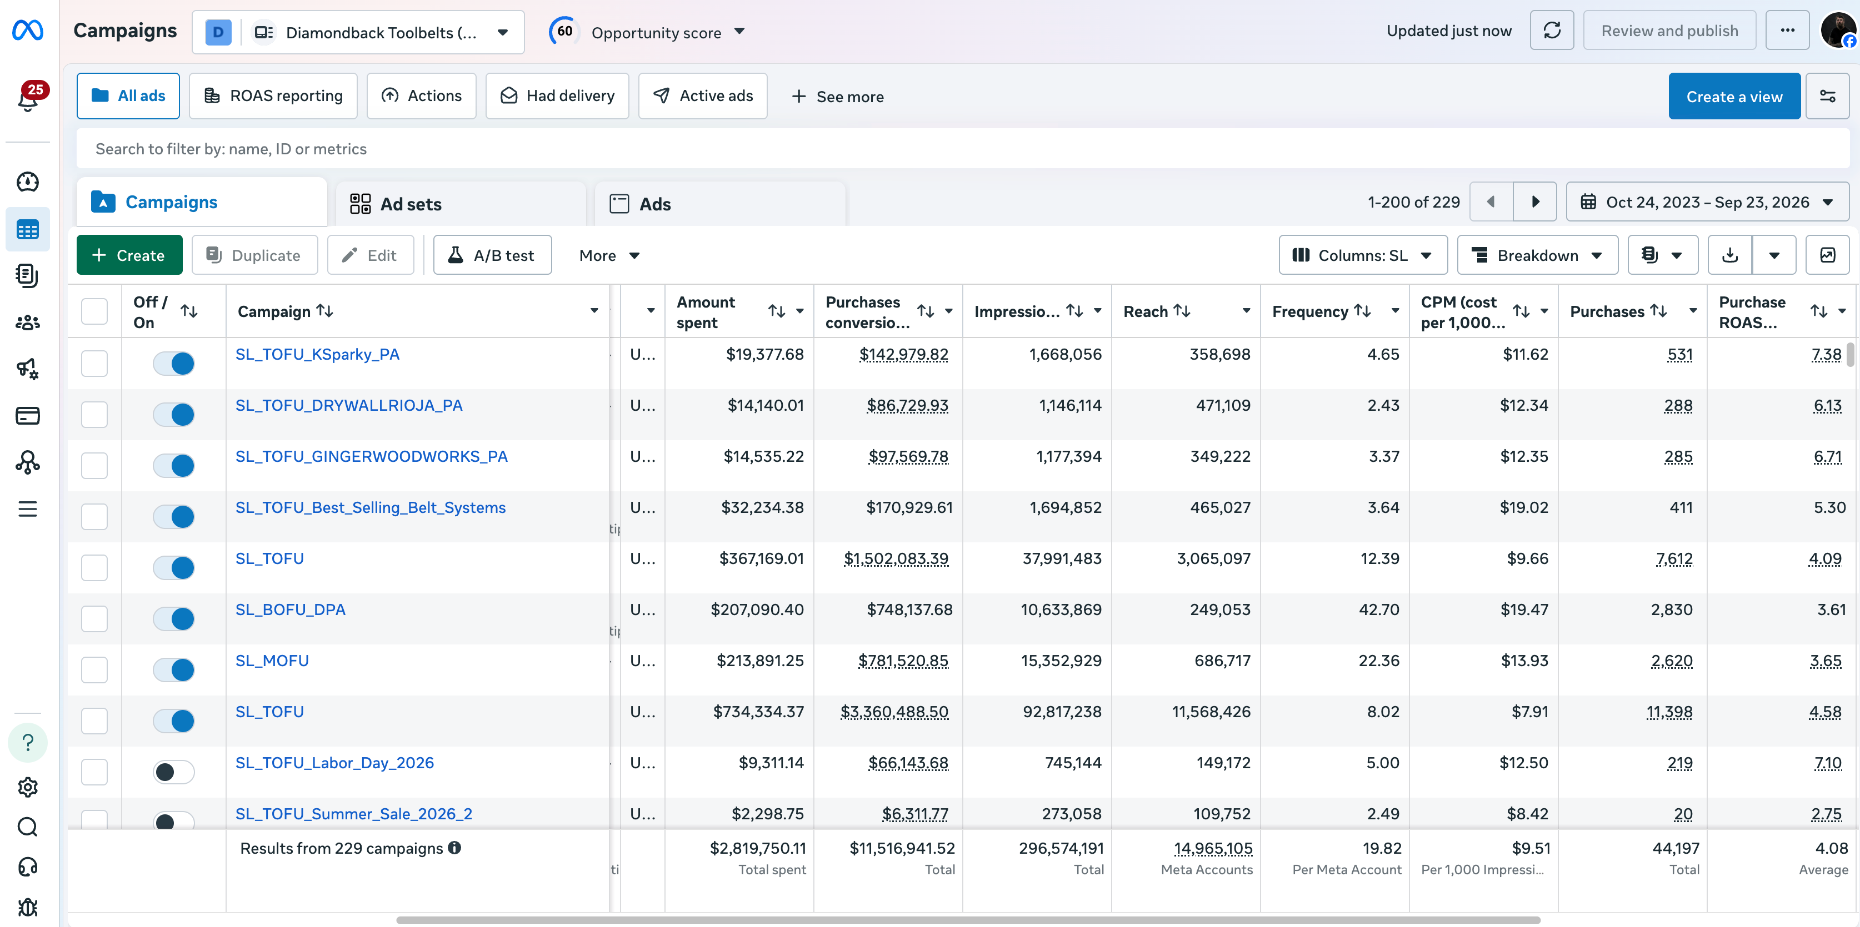Screen dimensions: 1860x927
Task: Turn off SL_TOFU_GINGERWOODWORKS_PA campaign toggle
Action: tap(174, 465)
